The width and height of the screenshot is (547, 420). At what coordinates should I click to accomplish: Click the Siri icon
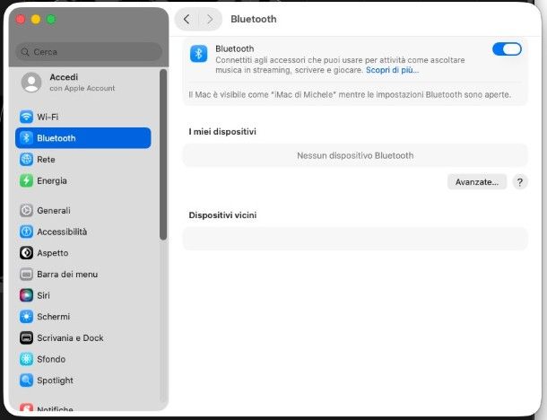(x=26, y=295)
